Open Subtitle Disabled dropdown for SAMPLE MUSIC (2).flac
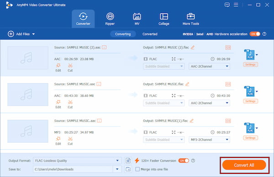This screenshot has height=177, width=274. [164, 66]
